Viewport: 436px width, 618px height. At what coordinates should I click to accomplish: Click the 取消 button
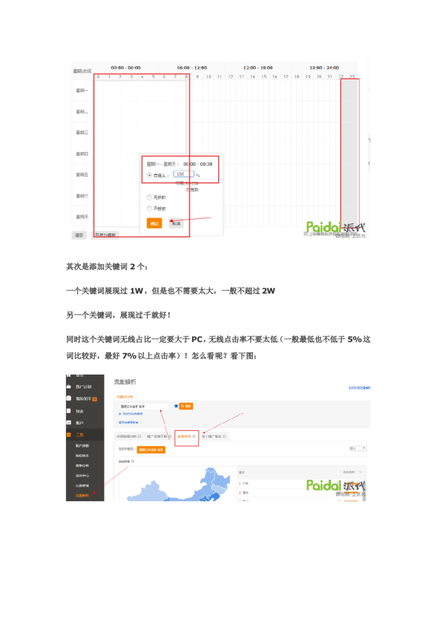176,223
